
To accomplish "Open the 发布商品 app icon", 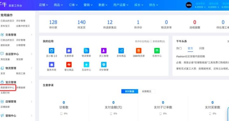I will [x=121, y=51].
